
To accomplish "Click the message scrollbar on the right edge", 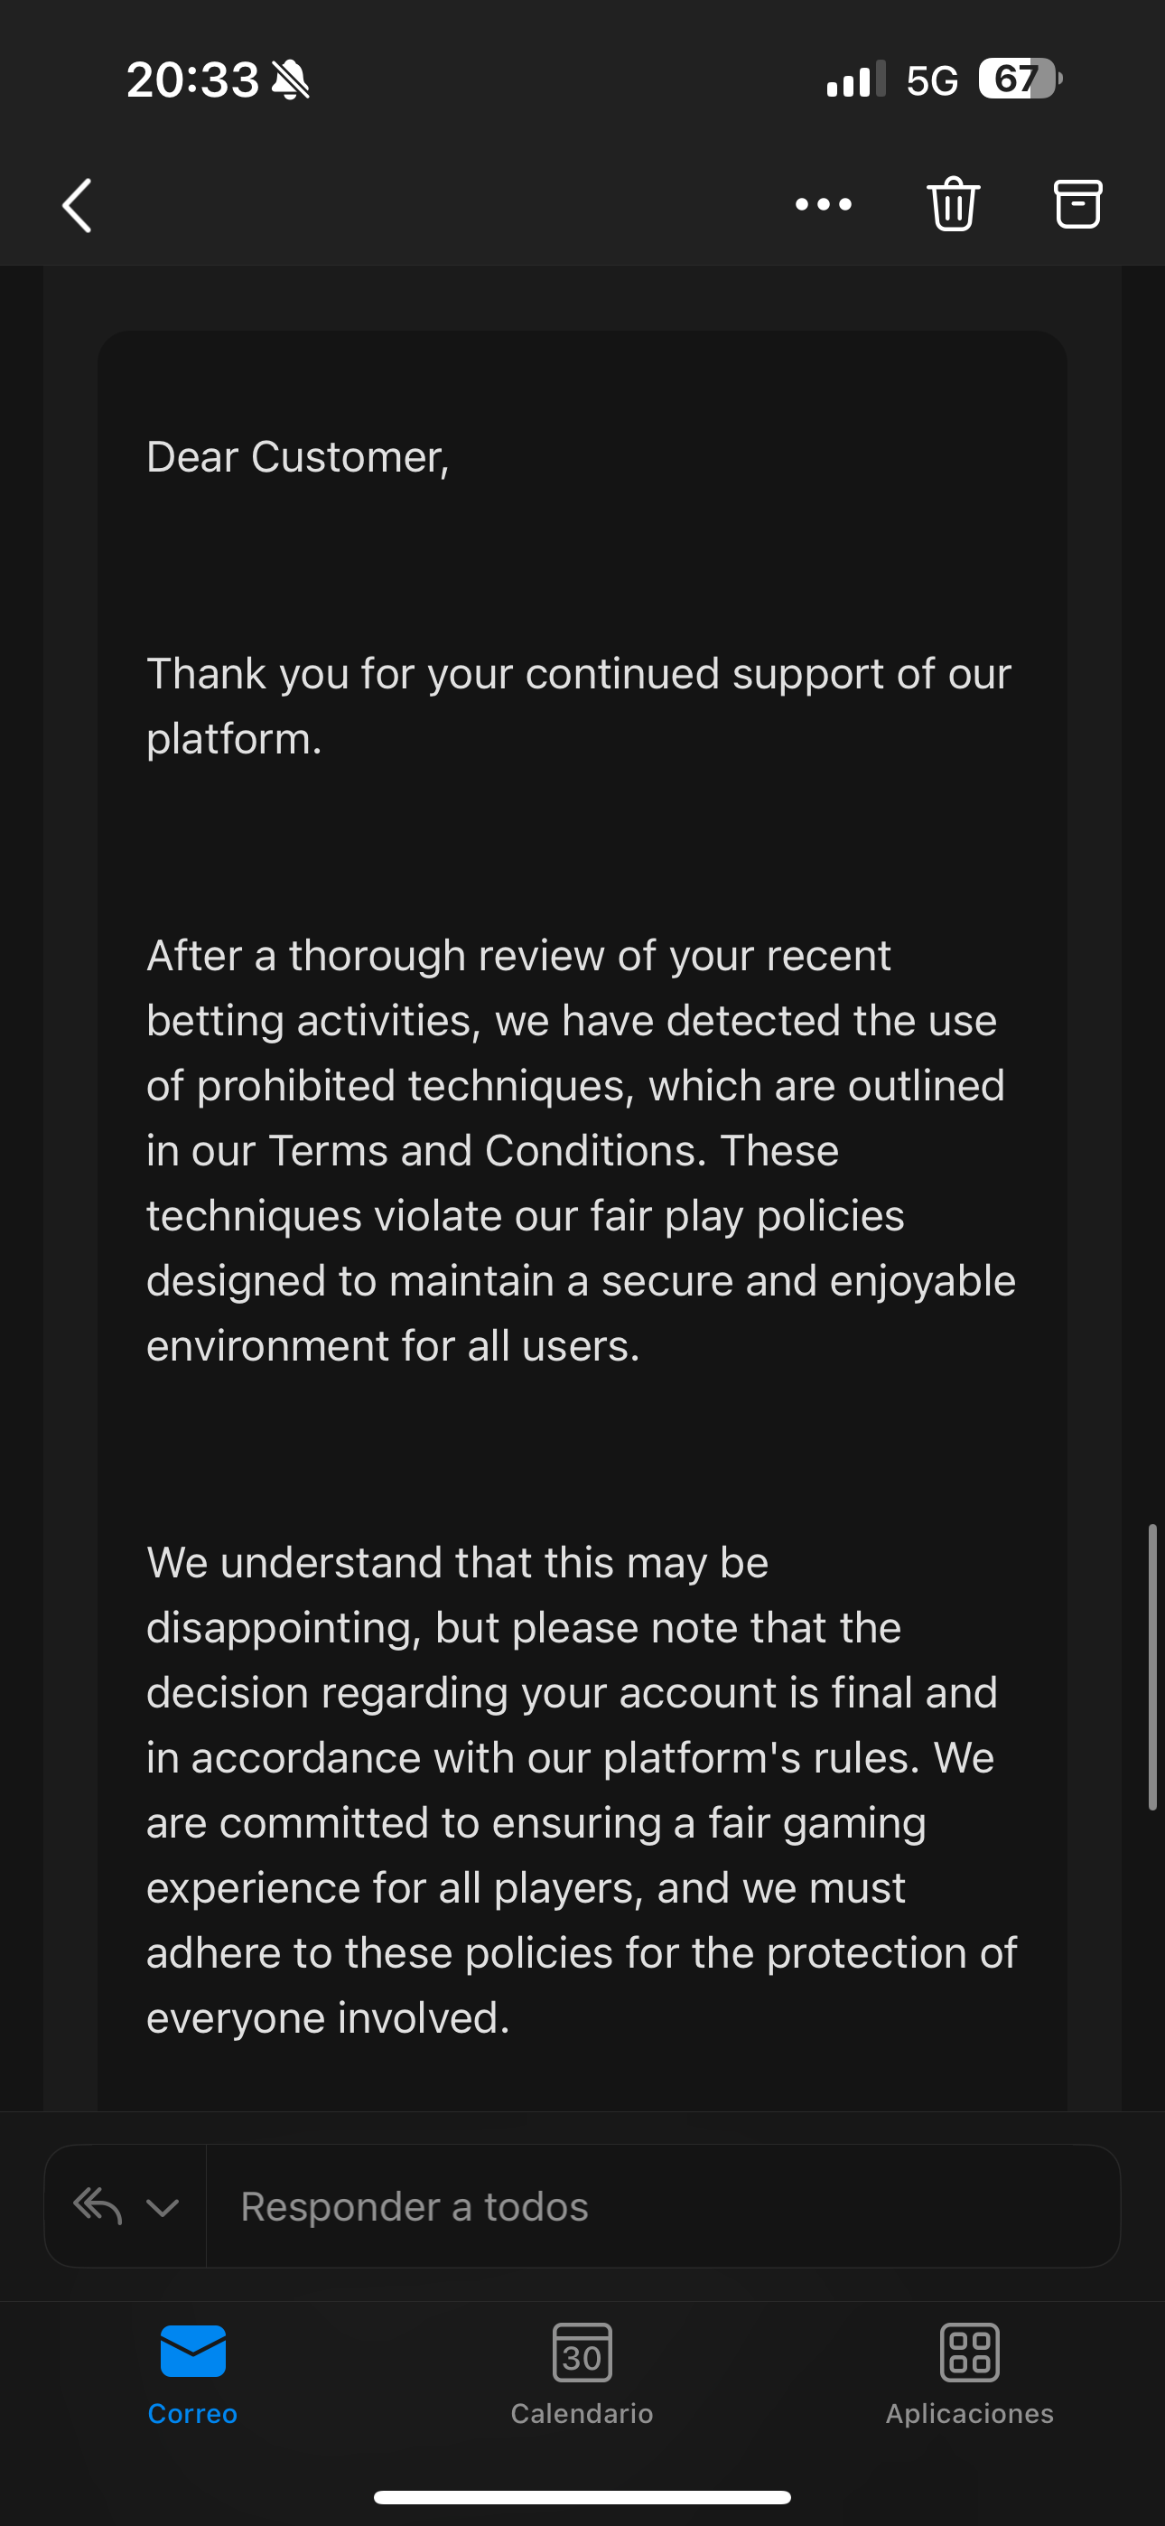I will pos(1152,1667).
